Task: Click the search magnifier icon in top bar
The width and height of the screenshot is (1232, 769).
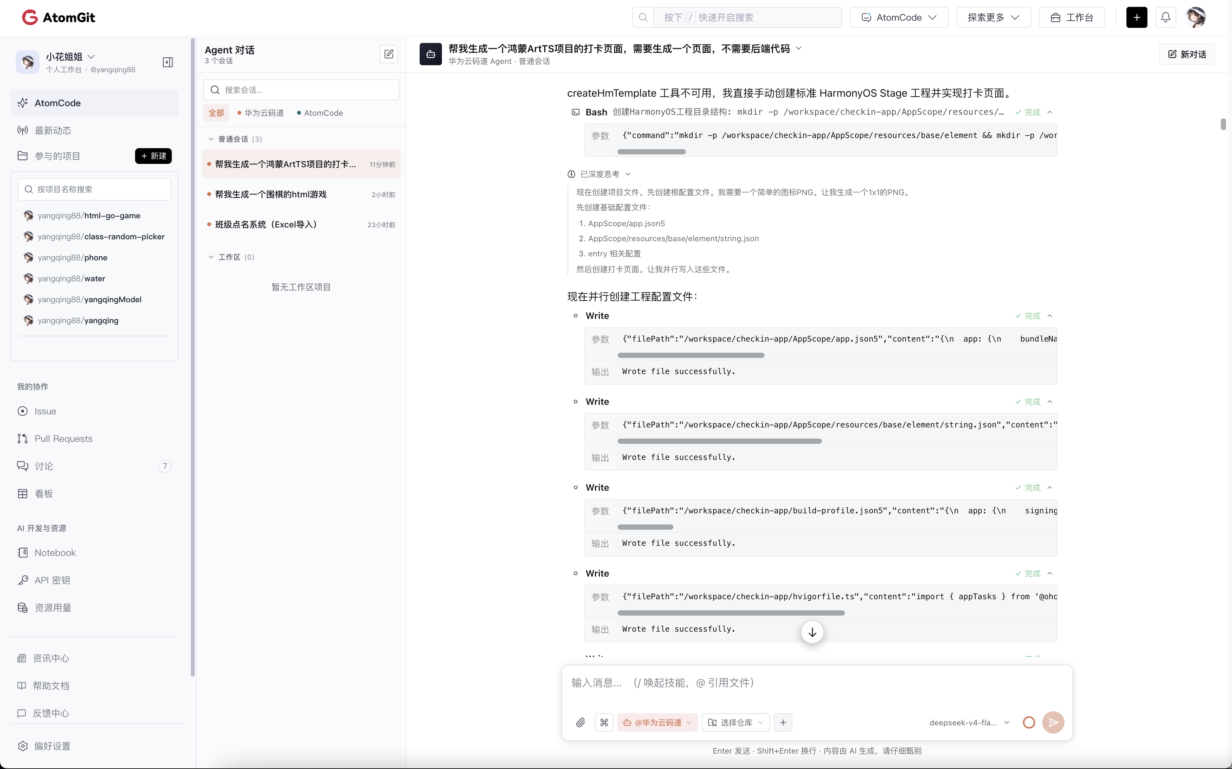Action: coord(643,17)
